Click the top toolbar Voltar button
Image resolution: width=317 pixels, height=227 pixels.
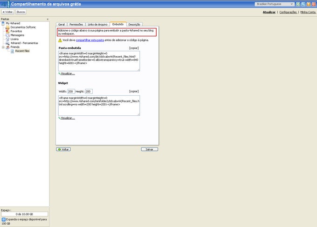click(x=7, y=12)
